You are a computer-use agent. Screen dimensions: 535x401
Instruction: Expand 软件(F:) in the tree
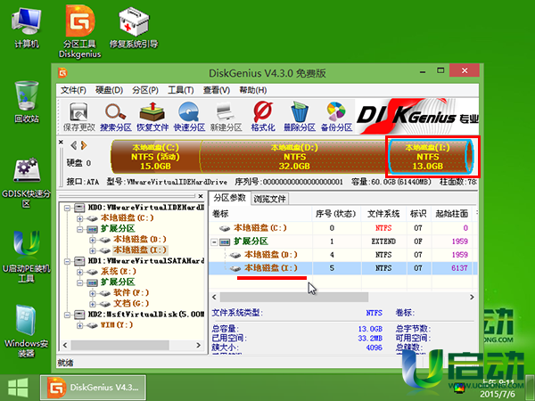pos(92,293)
